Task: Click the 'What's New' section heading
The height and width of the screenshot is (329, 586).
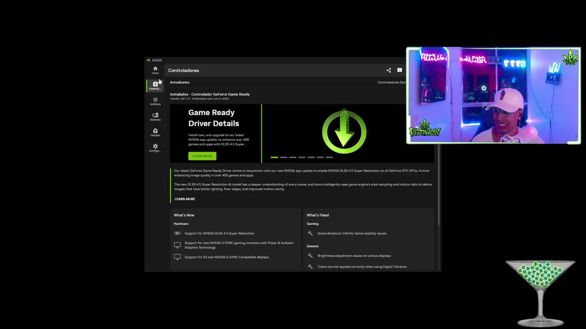Action: click(x=184, y=215)
